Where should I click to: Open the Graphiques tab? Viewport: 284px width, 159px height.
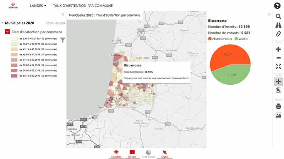(x=148, y=154)
